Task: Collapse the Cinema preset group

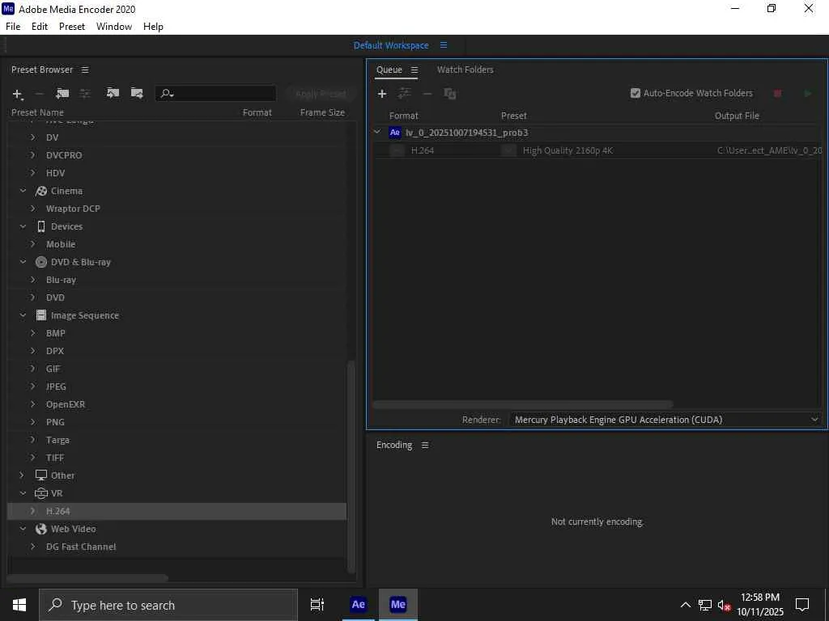Action: (x=23, y=191)
